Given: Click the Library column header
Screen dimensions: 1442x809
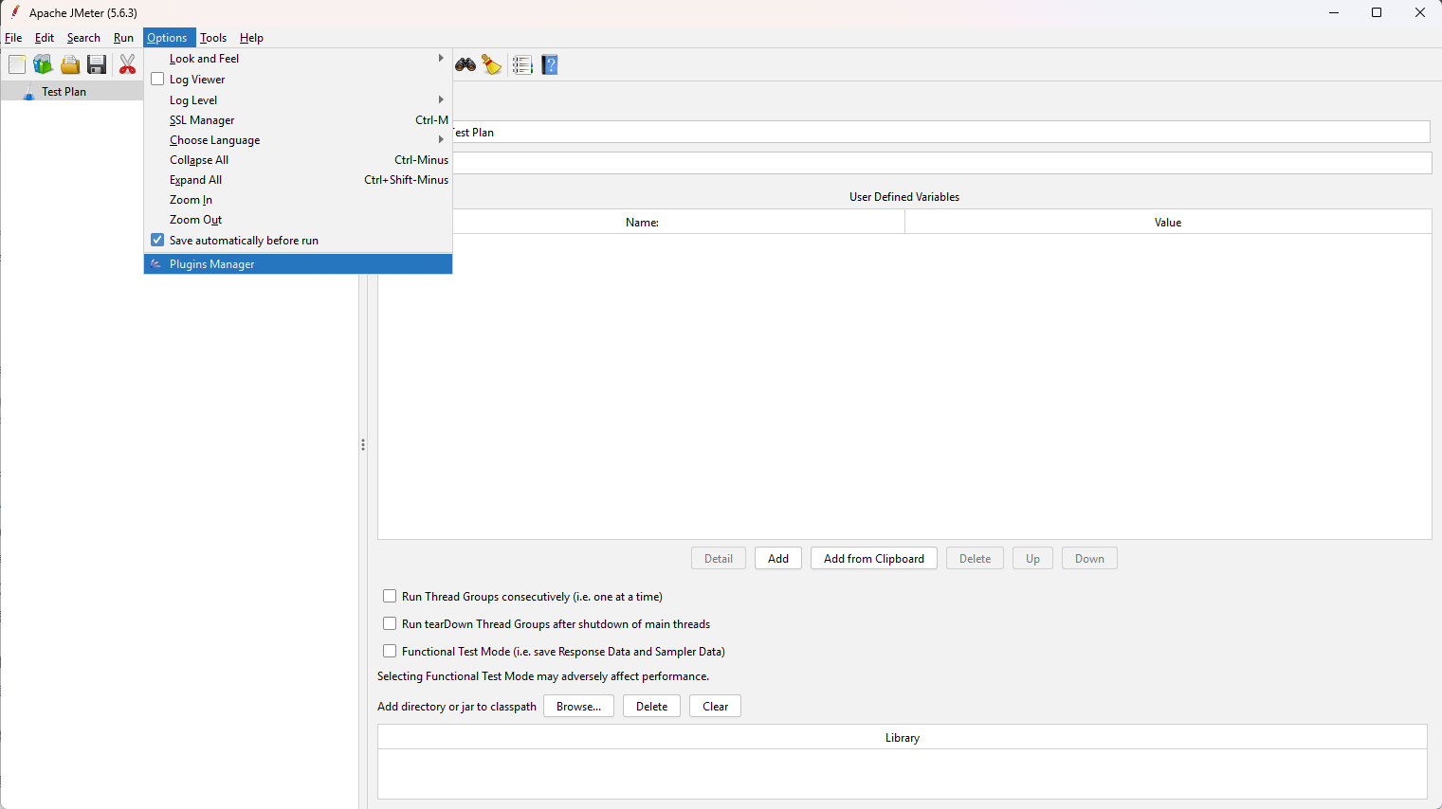Looking at the screenshot, I should pos(903,738).
